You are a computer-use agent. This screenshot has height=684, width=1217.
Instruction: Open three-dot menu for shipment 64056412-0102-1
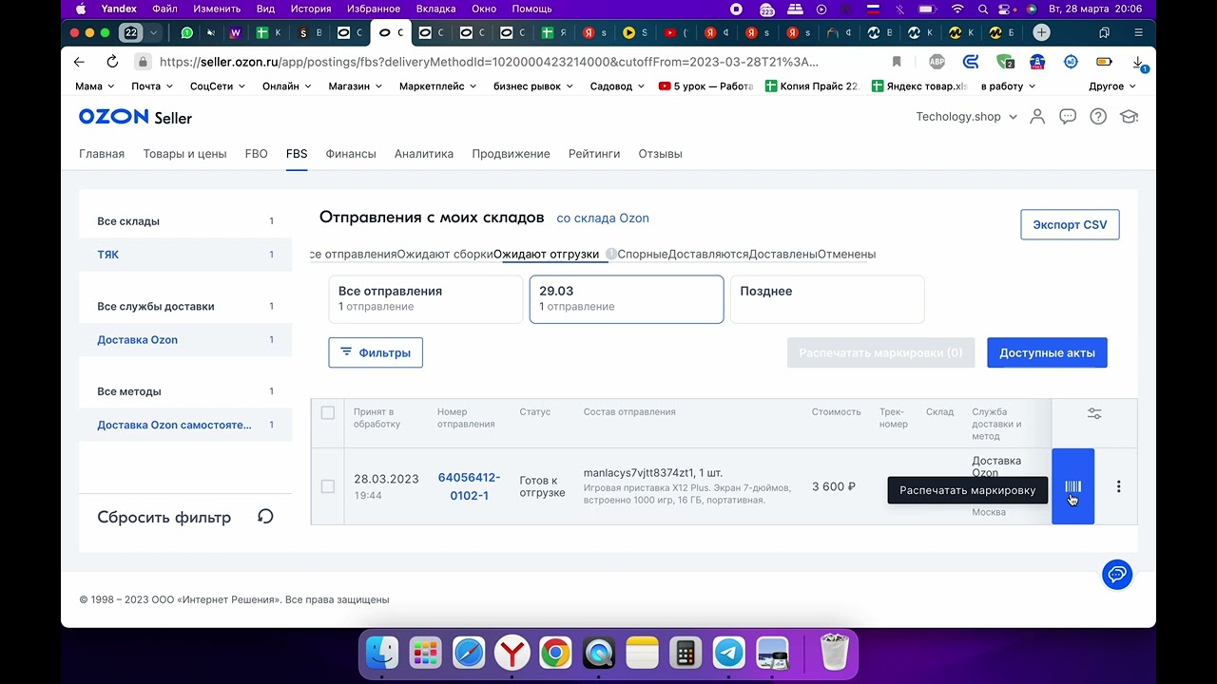tap(1118, 486)
